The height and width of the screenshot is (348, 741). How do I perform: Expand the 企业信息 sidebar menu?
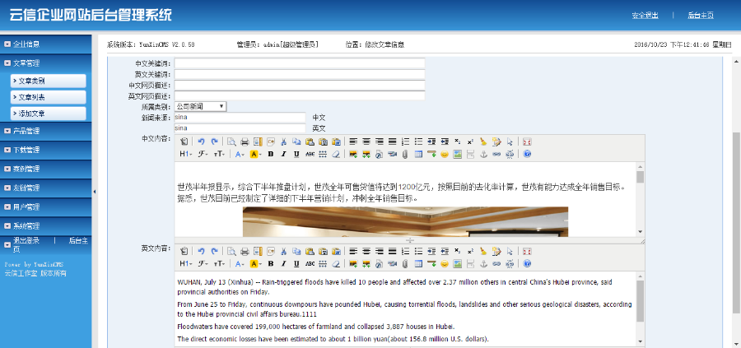coord(46,44)
